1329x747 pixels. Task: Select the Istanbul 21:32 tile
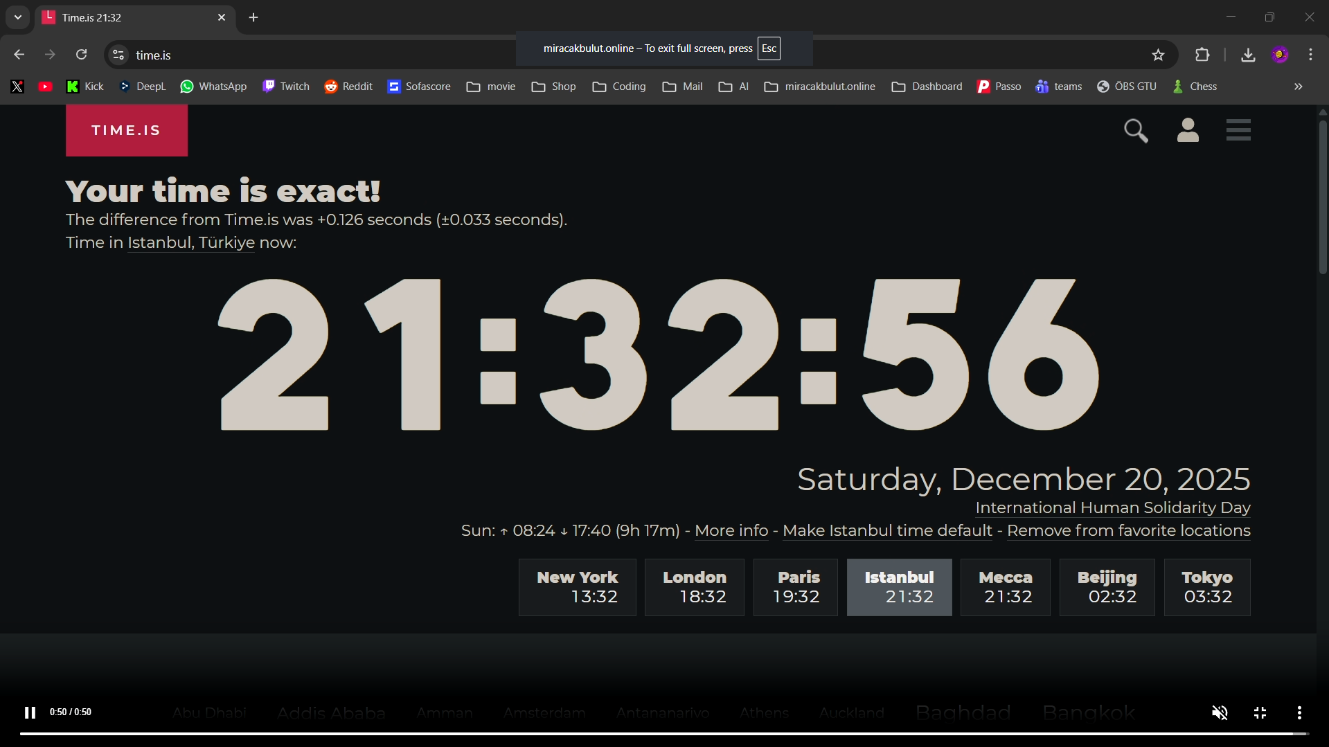(899, 587)
